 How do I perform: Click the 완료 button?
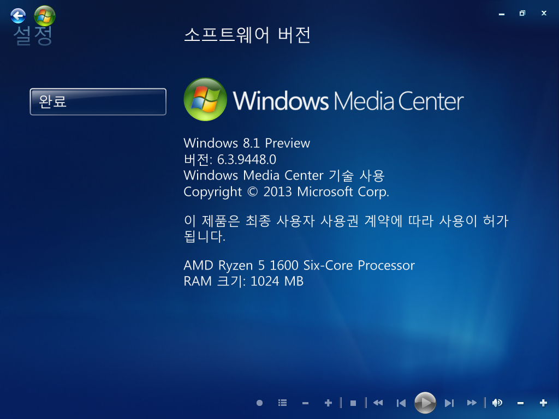98,101
